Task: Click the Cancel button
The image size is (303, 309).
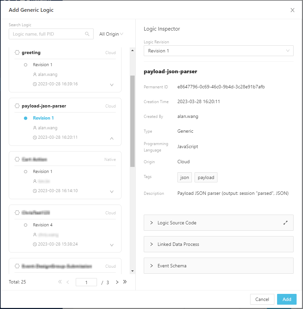Action: 262,299
